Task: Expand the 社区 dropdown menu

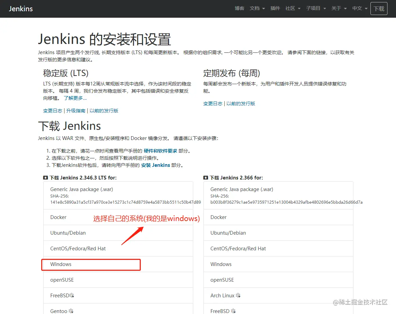Action: tap(293, 8)
